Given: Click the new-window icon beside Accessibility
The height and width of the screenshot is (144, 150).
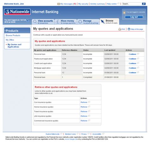Looking at the screenshot, I should coord(103,134).
